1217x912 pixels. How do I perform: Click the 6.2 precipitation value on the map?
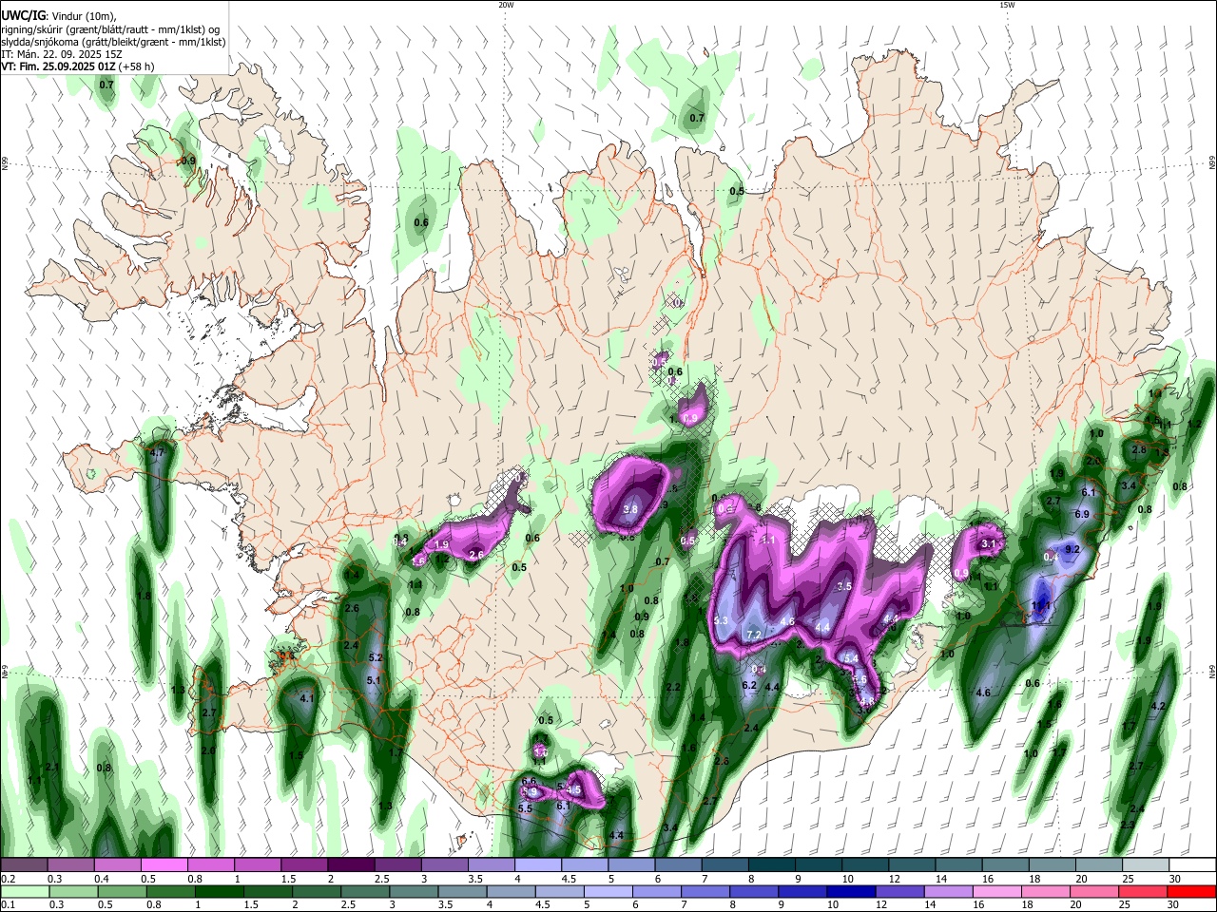pos(748,685)
